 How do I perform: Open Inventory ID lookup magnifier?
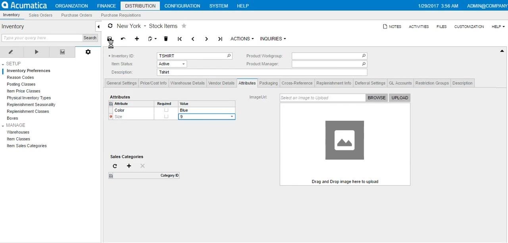[229, 56]
